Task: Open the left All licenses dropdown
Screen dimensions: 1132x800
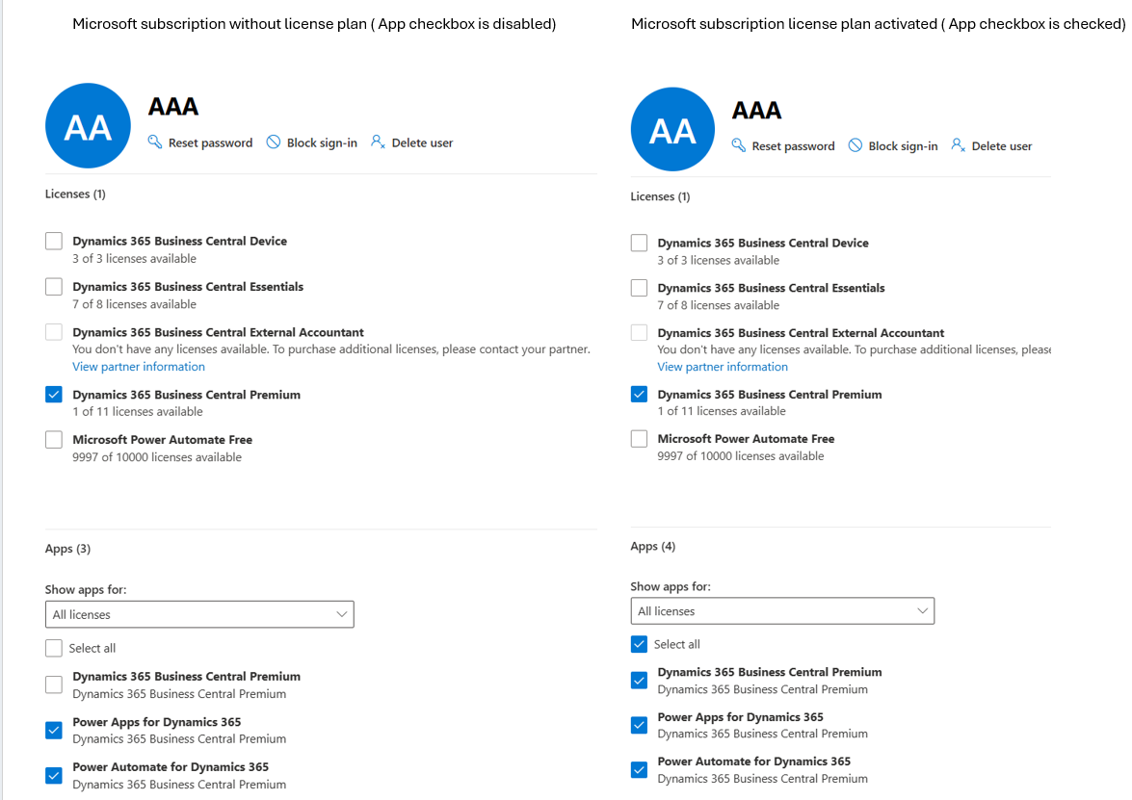Action: point(199,614)
